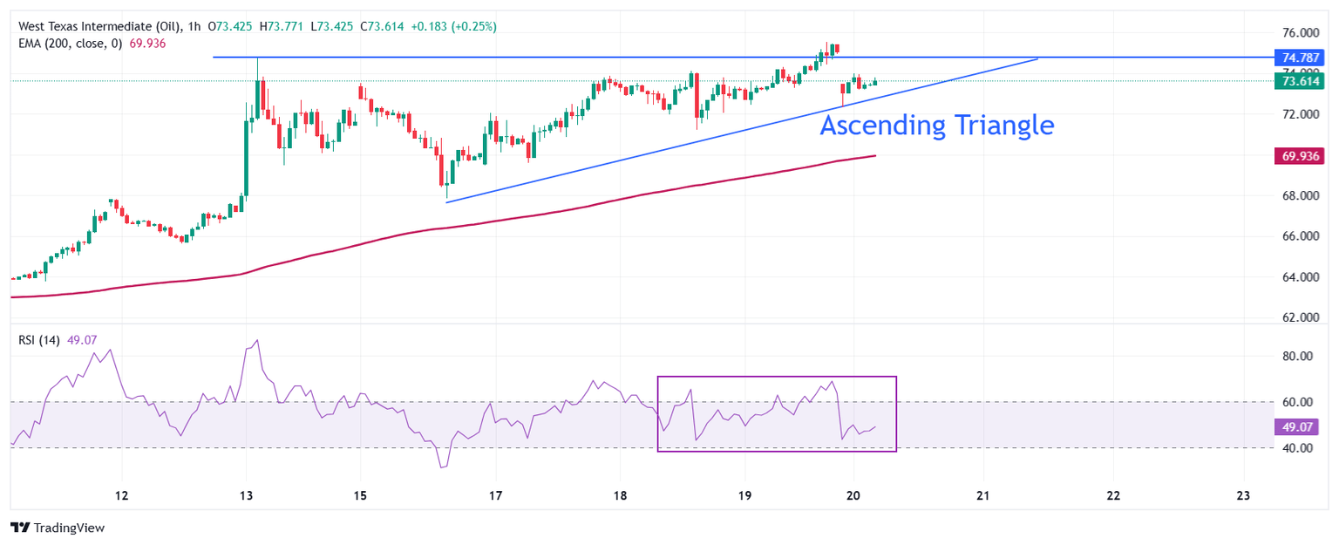Select the Ascending Triangle text annotation
Image resolution: width=1339 pixels, height=545 pixels.
click(936, 126)
